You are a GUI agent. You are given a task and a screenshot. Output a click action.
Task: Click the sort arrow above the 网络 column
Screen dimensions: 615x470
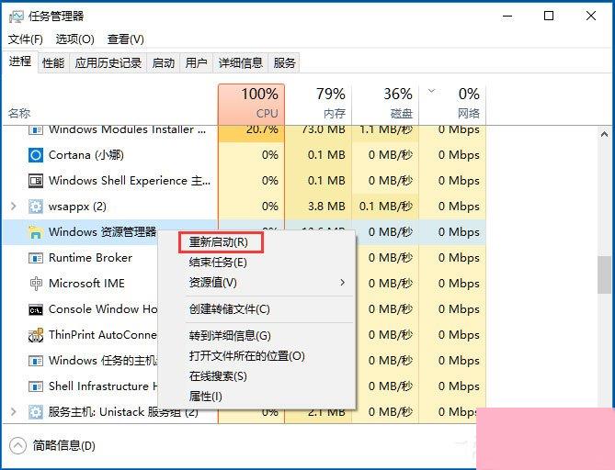431,91
